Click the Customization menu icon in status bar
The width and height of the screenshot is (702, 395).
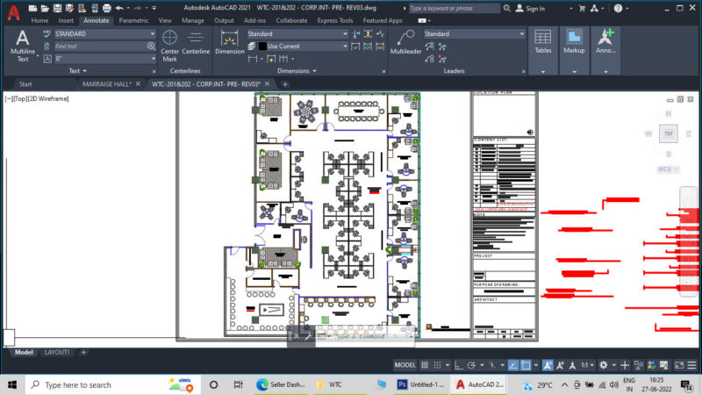click(x=691, y=365)
